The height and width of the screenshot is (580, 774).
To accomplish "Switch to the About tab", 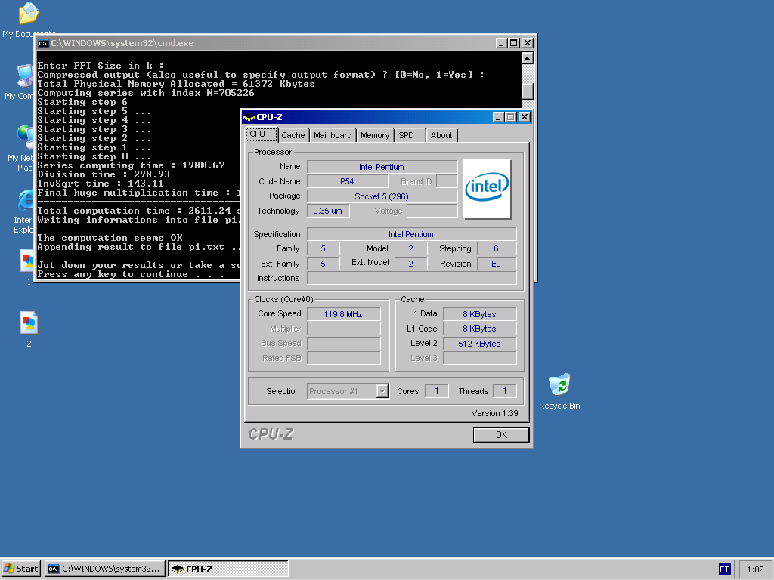I will pos(441,135).
